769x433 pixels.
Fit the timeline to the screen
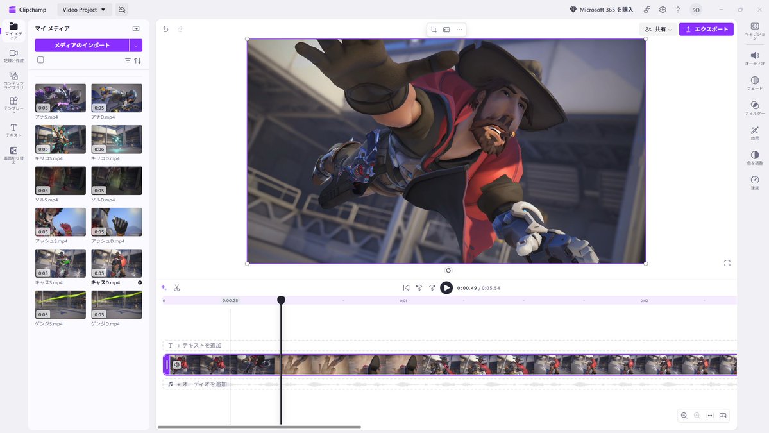(x=709, y=415)
